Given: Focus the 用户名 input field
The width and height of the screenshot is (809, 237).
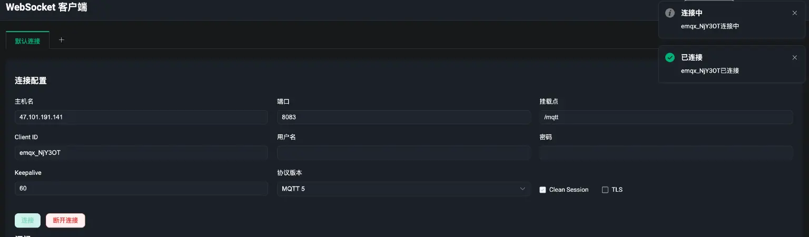Looking at the screenshot, I should [403, 153].
